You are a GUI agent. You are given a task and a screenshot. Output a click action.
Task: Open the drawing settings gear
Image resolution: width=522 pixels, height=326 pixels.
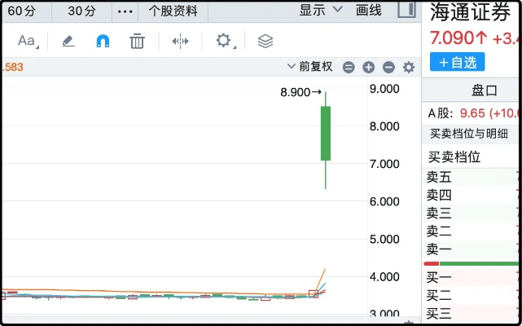pyautogui.click(x=223, y=42)
